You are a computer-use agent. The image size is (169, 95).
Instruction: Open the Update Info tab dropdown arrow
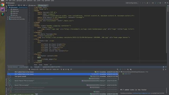(61, 67)
